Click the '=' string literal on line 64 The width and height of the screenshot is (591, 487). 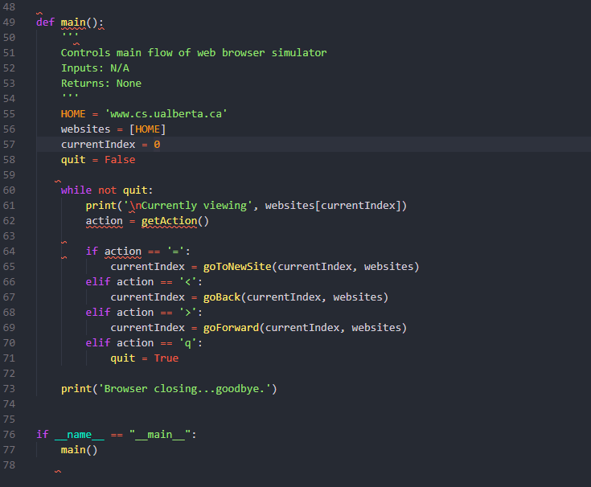(175, 252)
